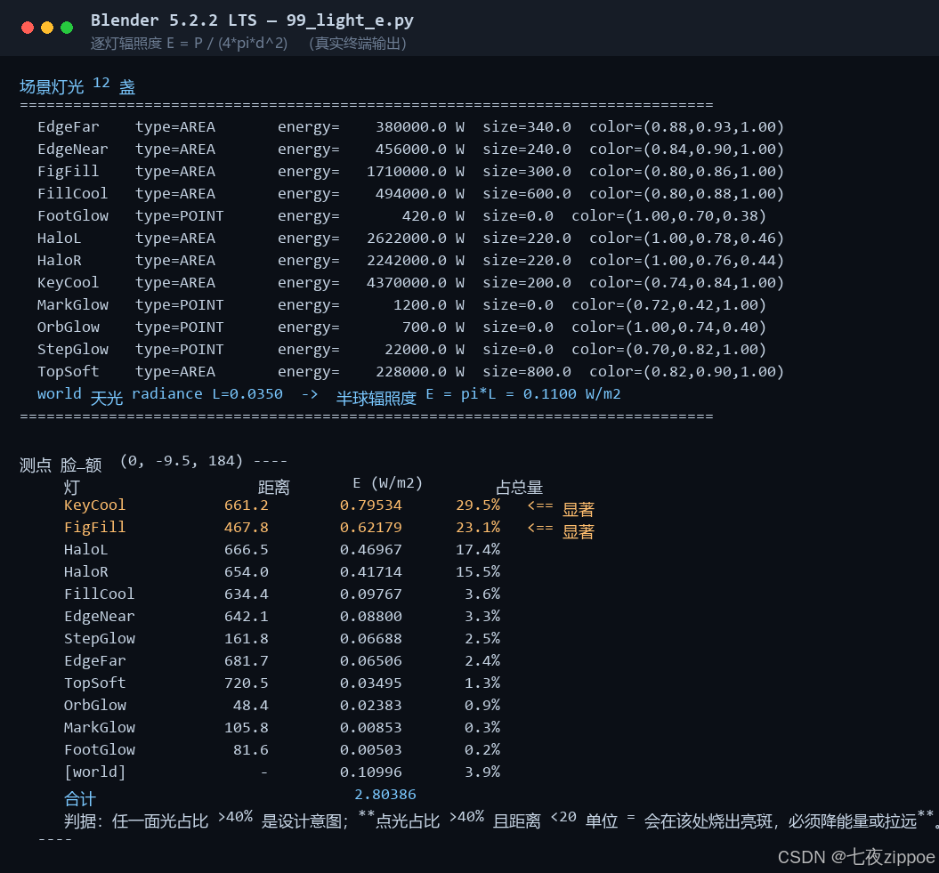Click MarkGlow irradiance 0.00853
939x873 pixels.
[370, 728]
